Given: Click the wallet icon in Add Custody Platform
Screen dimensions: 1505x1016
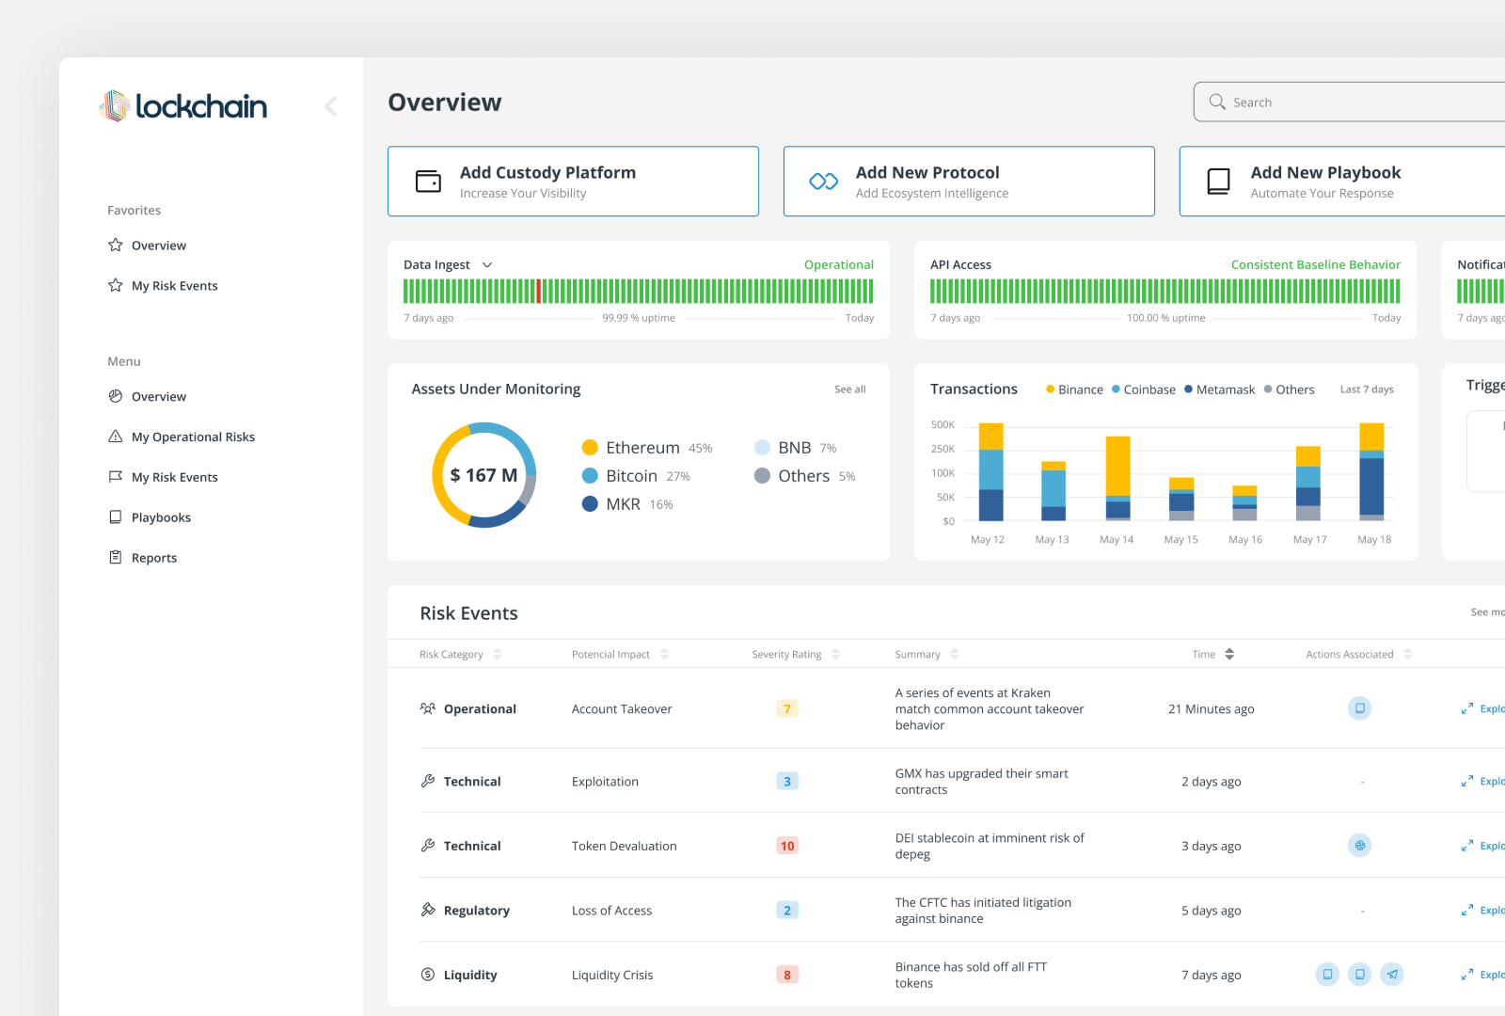Looking at the screenshot, I should click(428, 181).
